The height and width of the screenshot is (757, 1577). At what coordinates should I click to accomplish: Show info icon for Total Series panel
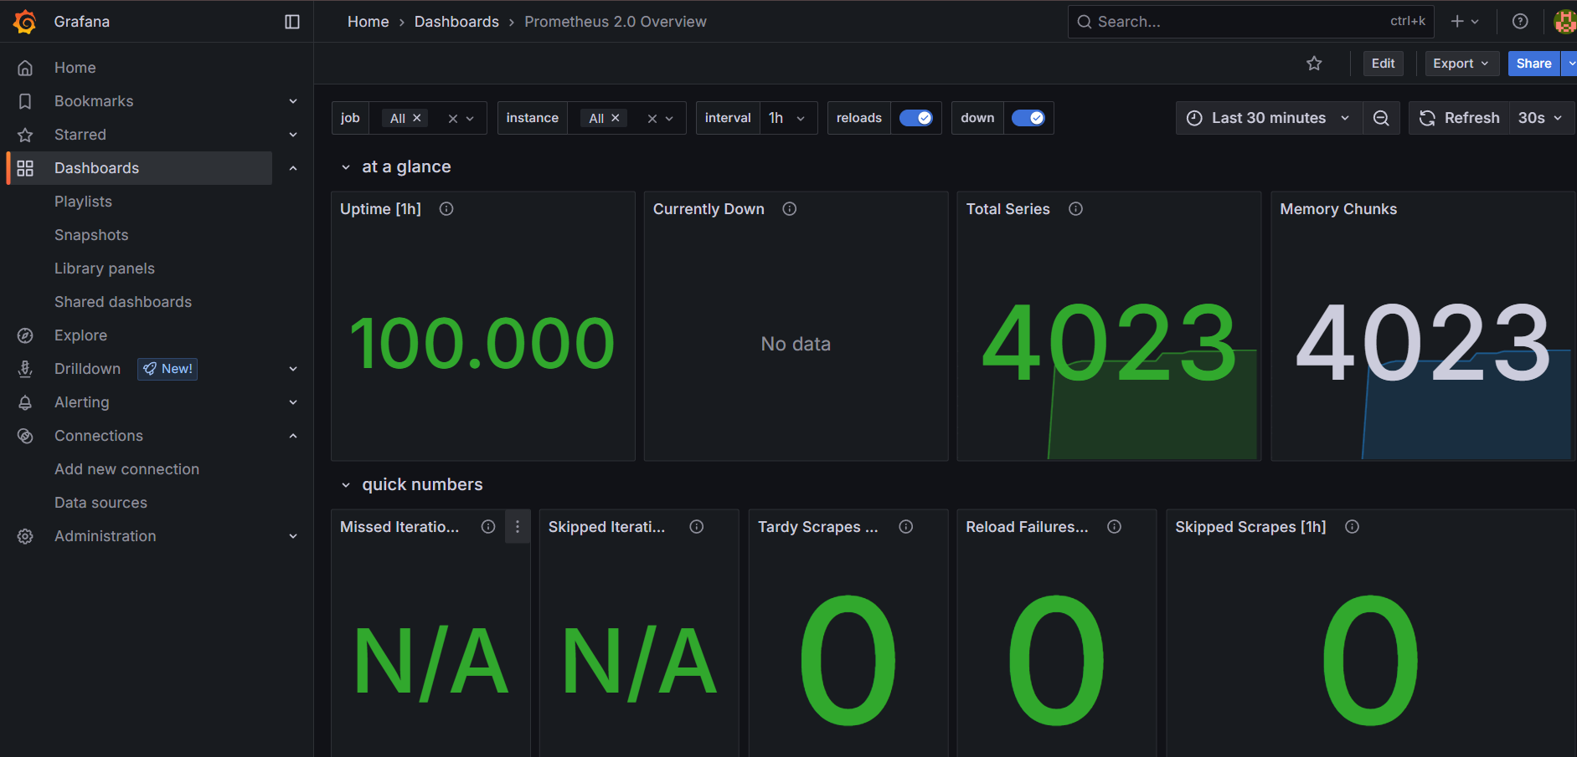pos(1076,209)
